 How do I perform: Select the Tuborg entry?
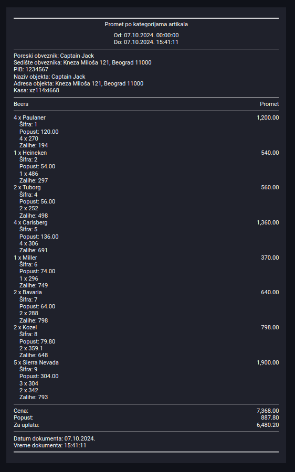tap(146, 188)
